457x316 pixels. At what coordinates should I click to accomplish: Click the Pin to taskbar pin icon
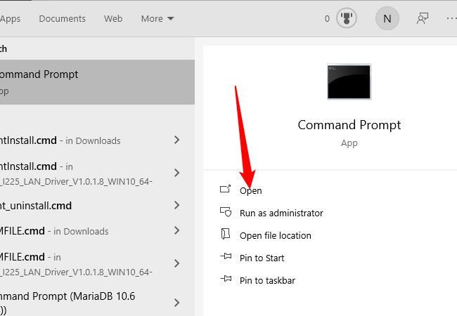[x=226, y=279]
